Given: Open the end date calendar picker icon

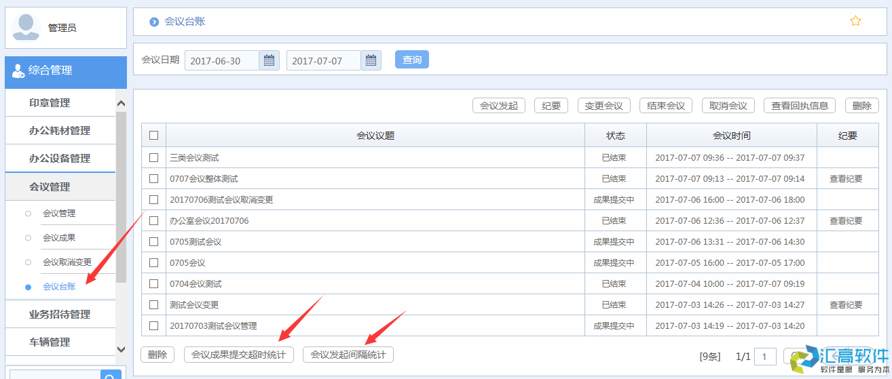Looking at the screenshot, I should tap(371, 60).
